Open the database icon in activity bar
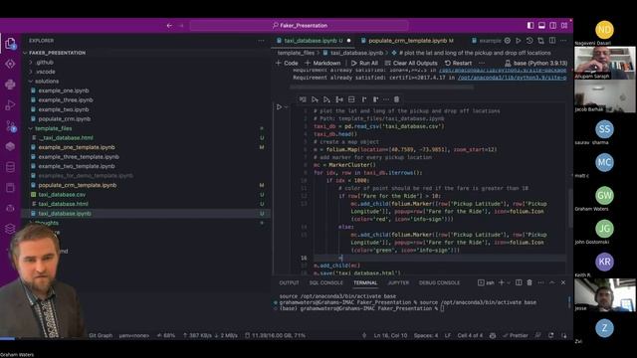The height and width of the screenshot is (358, 637). point(10,167)
